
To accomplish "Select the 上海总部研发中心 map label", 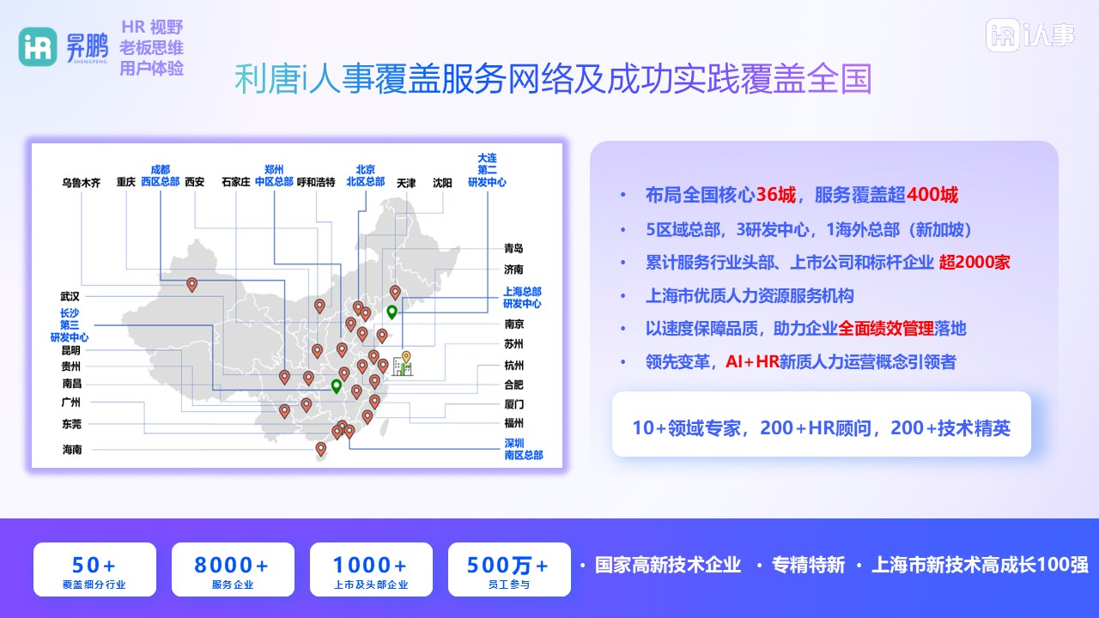I will 522,298.
